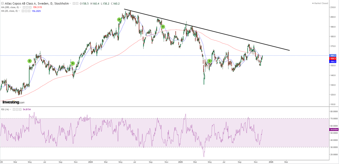Viewport: 339px width, 164px height.
Task: Toggle RSI indicator visibility eye icon
Action: [14, 109]
